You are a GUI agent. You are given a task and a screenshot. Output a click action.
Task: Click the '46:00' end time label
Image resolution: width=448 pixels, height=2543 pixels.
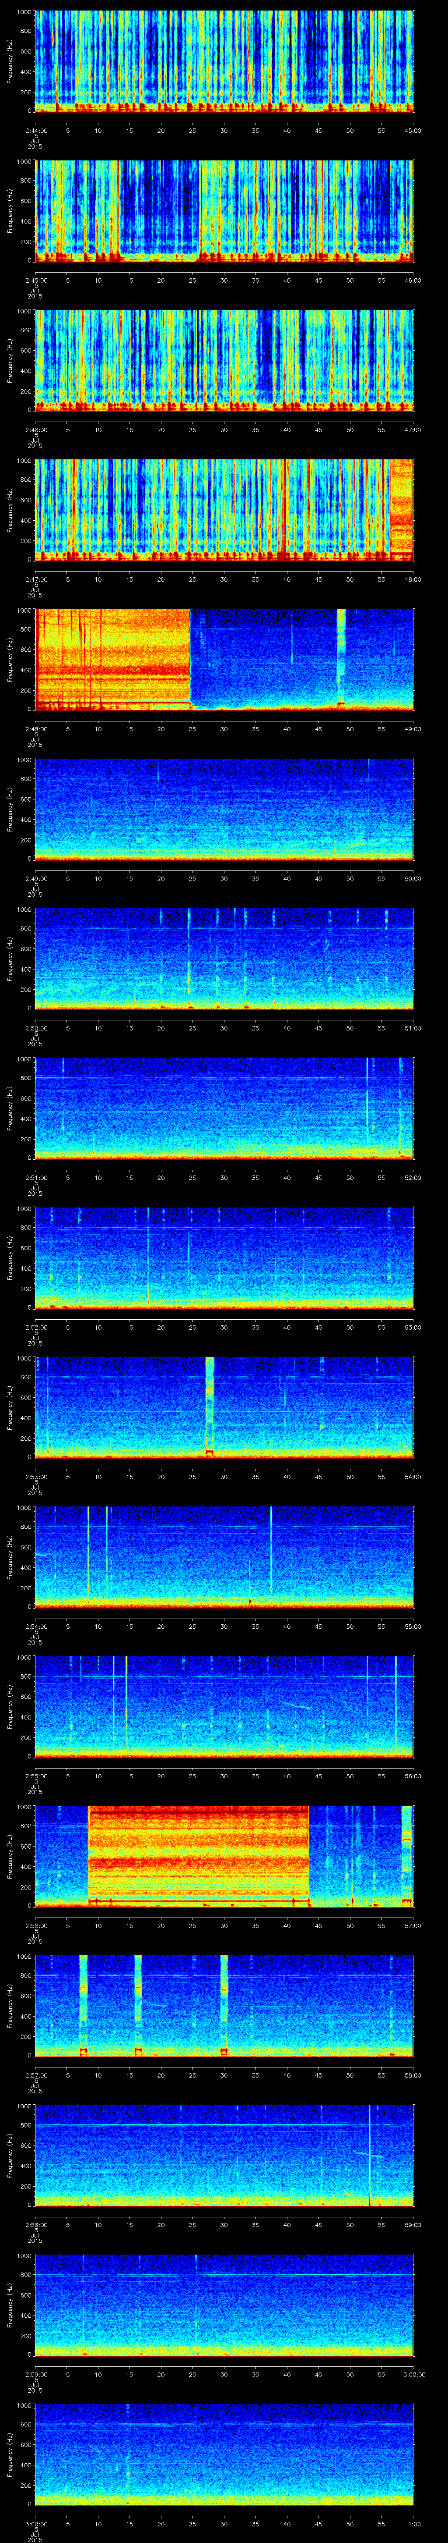[413, 281]
